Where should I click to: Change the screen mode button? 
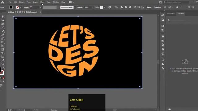[1, 85]
